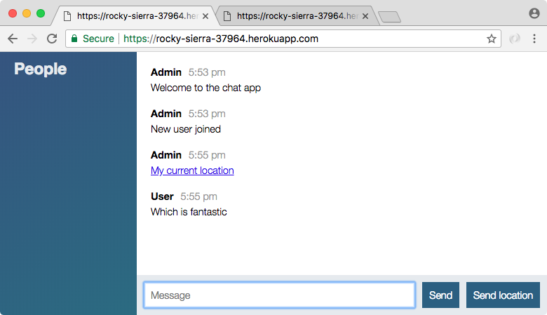Reload the page with the refresh icon
Viewport: 547px width, 315px height.
click(x=52, y=39)
